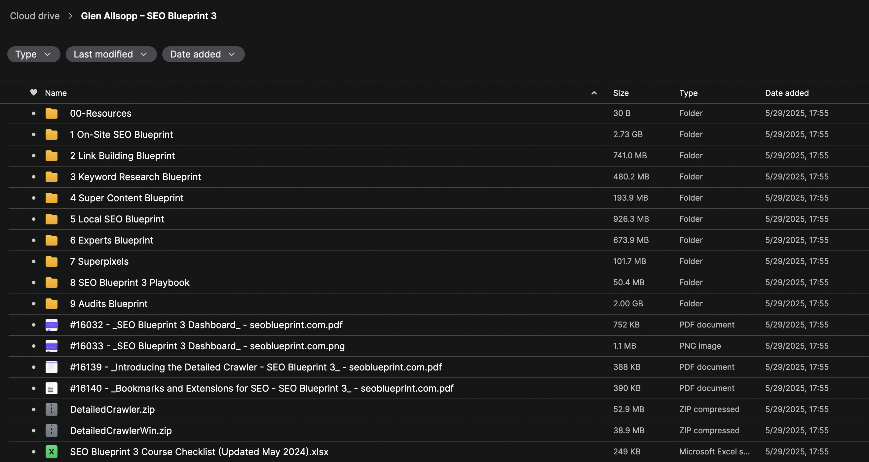Select 1 On-Site SEO Blueprint name

point(122,134)
